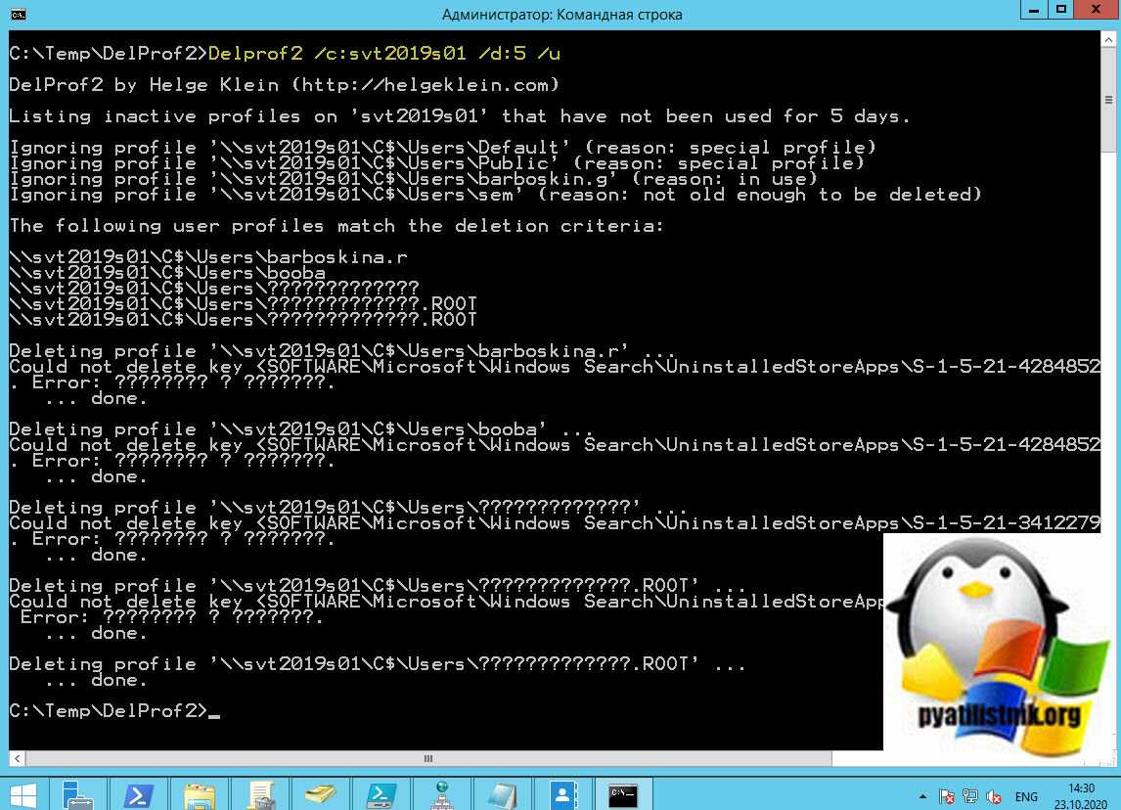The height and width of the screenshot is (810, 1121).
Task: Click 'The following user profiles match' line
Action: pyautogui.click(x=336, y=226)
